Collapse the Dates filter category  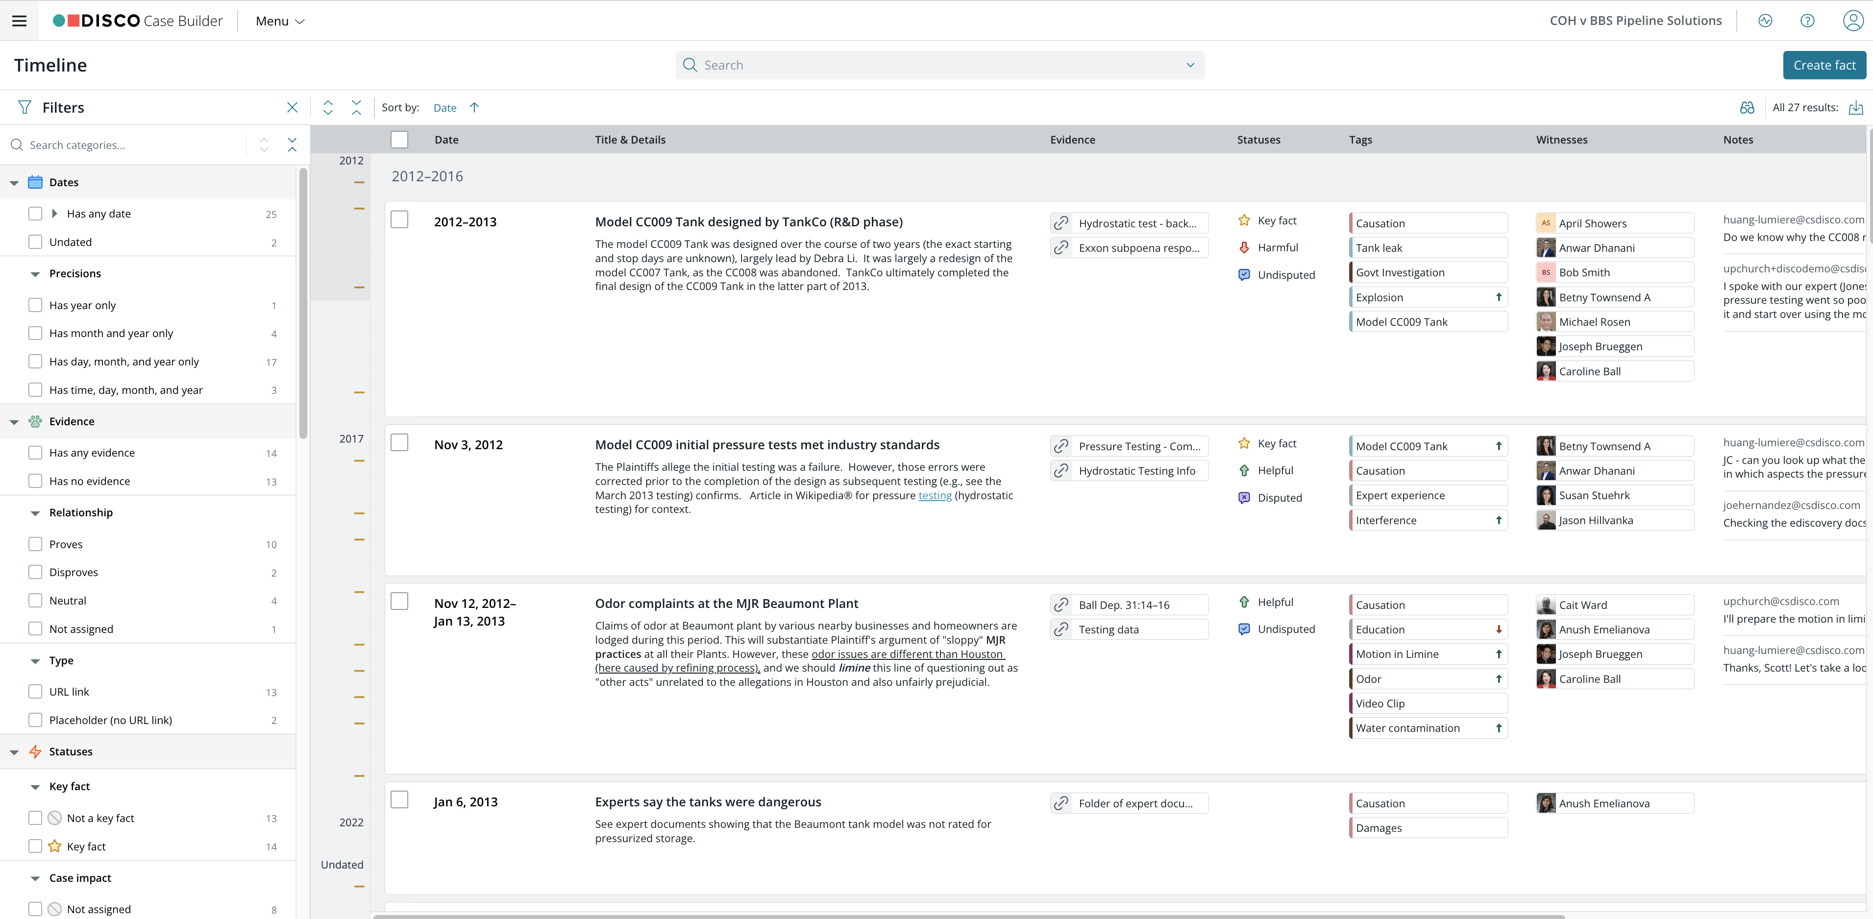click(x=14, y=183)
